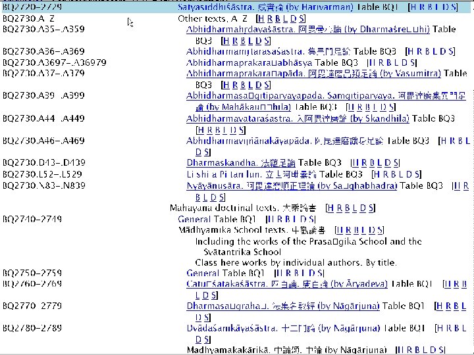Select class number BQ2730.A39-.A399
The image size is (474, 355).
[x=43, y=96]
